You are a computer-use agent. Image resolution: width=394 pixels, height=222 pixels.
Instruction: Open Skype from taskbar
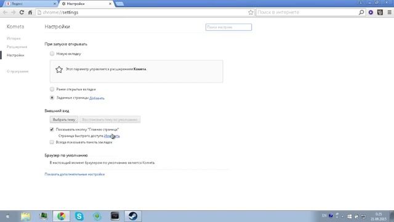(x=79, y=216)
